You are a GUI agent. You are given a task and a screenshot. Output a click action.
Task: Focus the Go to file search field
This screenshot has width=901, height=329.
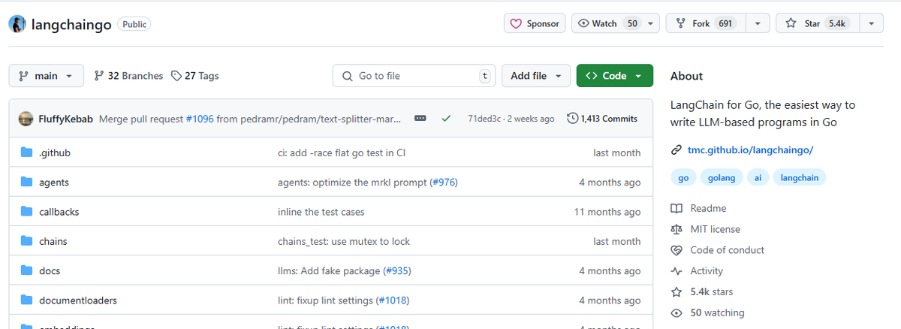point(414,76)
